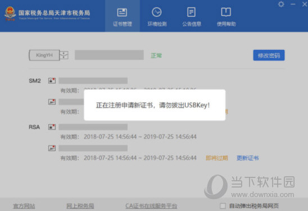Screen dimensions: 308x211
Task: Click the SM2 label
Action: [35, 81]
